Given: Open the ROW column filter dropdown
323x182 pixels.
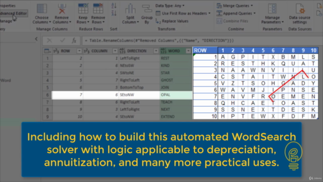Looking at the screenshot, I should click(79, 51).
